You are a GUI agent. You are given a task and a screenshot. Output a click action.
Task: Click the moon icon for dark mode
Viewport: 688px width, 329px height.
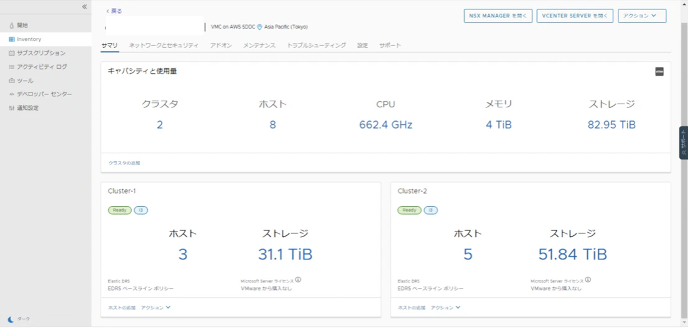11,319
